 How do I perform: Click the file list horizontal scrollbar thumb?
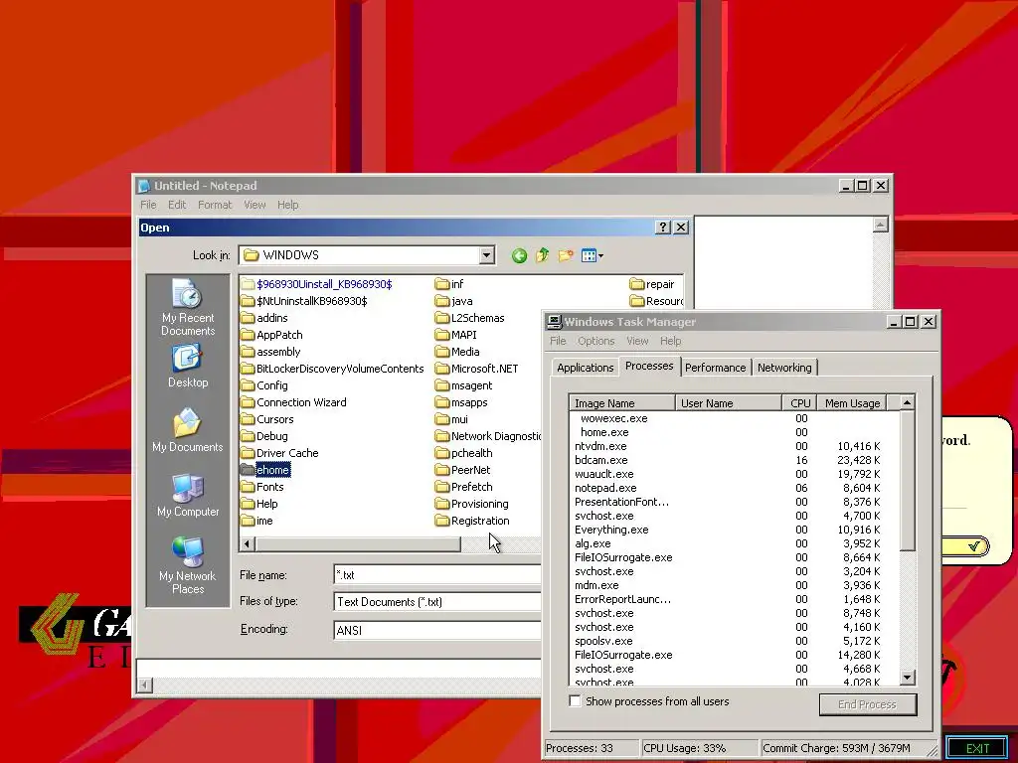358,543
